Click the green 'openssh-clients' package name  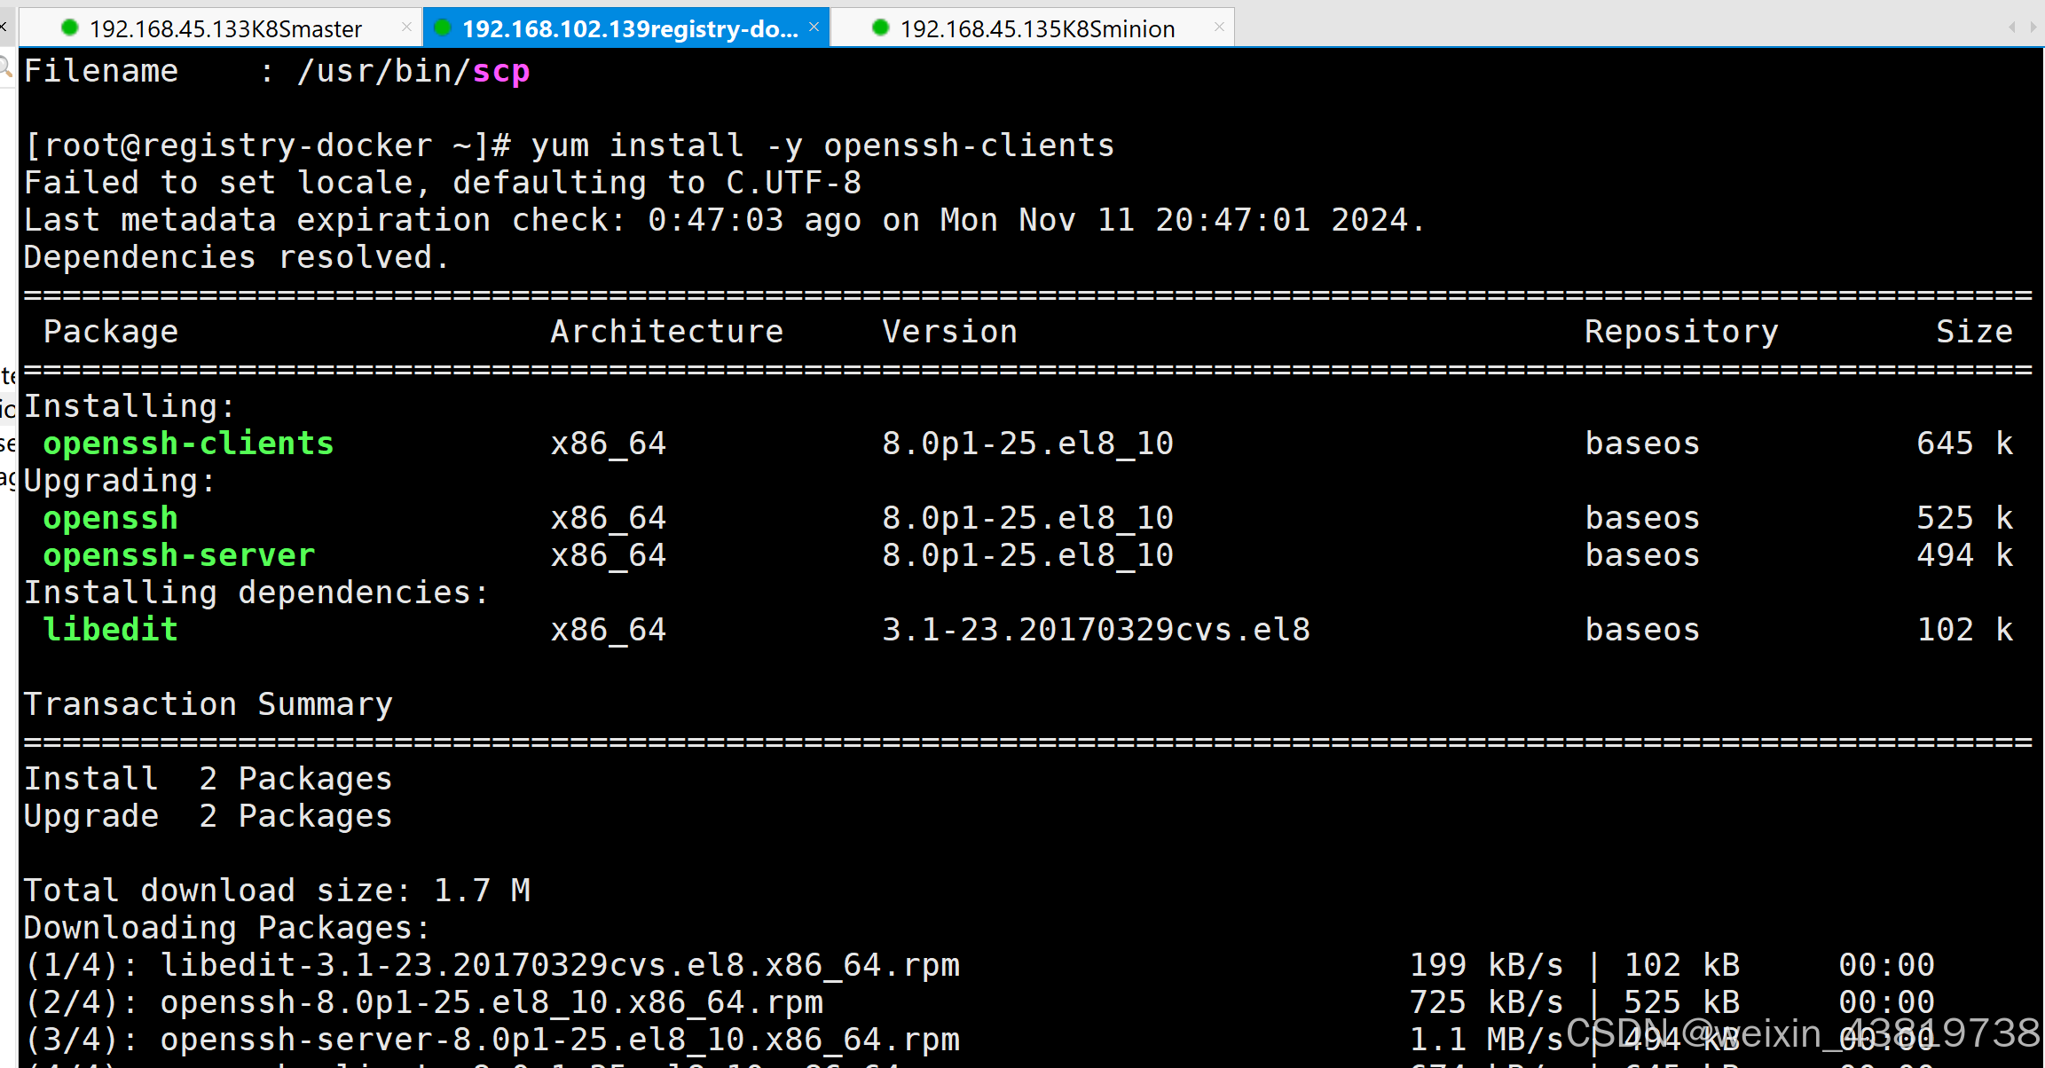tap(188, 444)
